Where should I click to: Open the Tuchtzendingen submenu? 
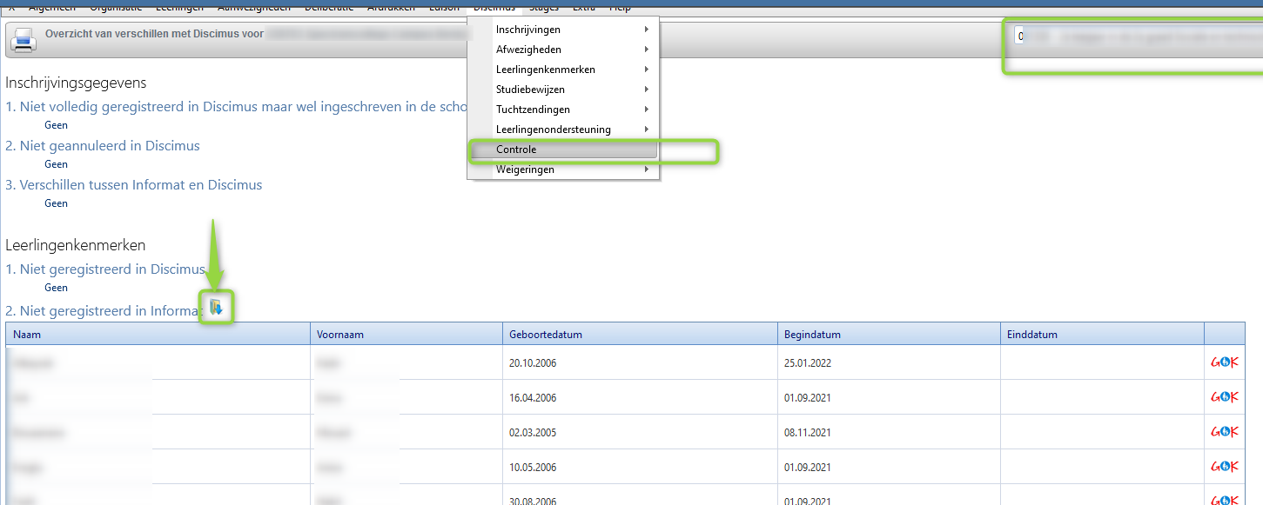pyautogui.click(x=563, y=110)
